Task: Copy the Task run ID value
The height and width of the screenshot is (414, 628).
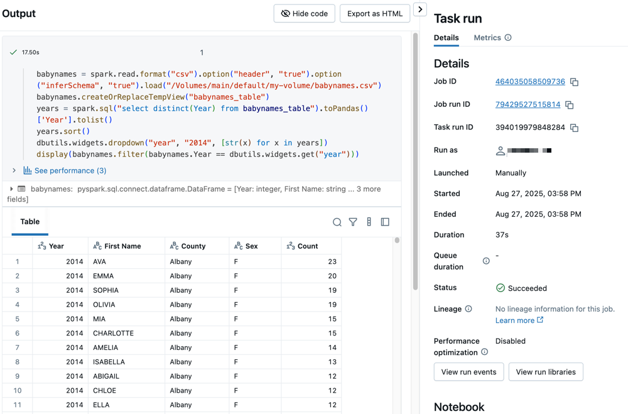Action: pos(574,128)
